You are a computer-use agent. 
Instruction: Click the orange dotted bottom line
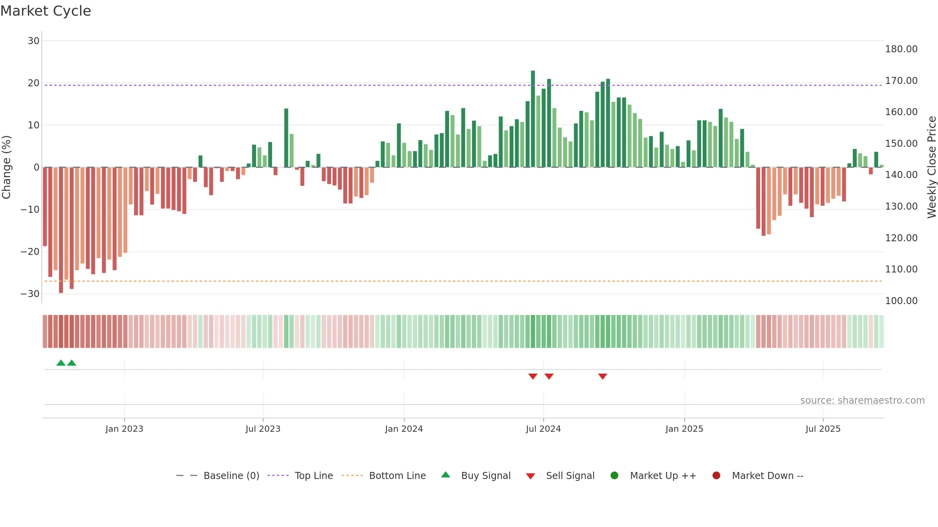click(463, 281)
